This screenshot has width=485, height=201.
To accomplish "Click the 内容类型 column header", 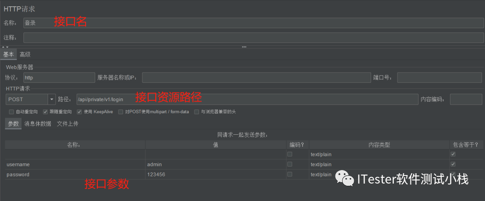I will 379,145.
